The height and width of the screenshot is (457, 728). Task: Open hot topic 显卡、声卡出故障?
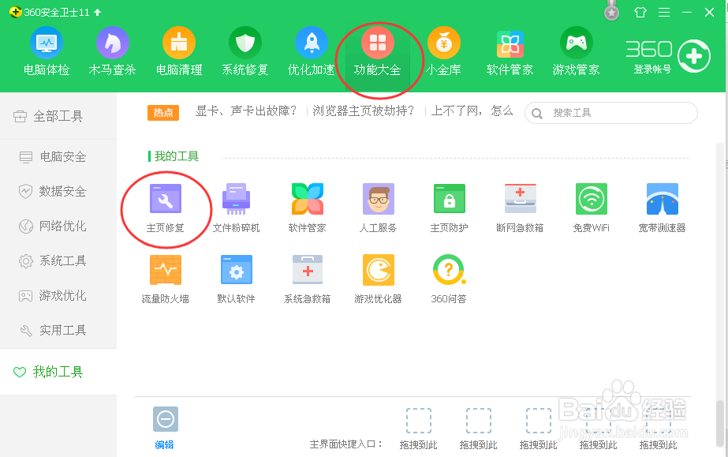pos(246,111)
